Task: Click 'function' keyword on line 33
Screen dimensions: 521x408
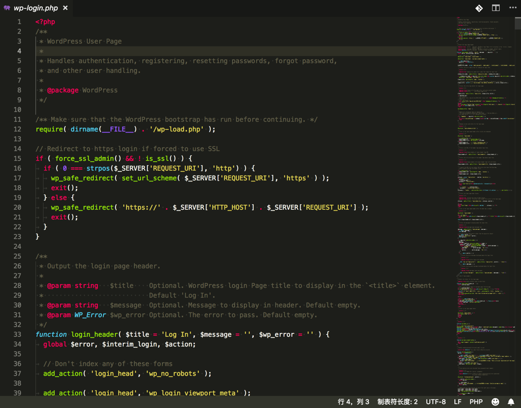Action: 51,335
